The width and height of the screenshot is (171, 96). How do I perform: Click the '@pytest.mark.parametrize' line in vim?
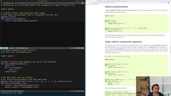click(36, 81)
